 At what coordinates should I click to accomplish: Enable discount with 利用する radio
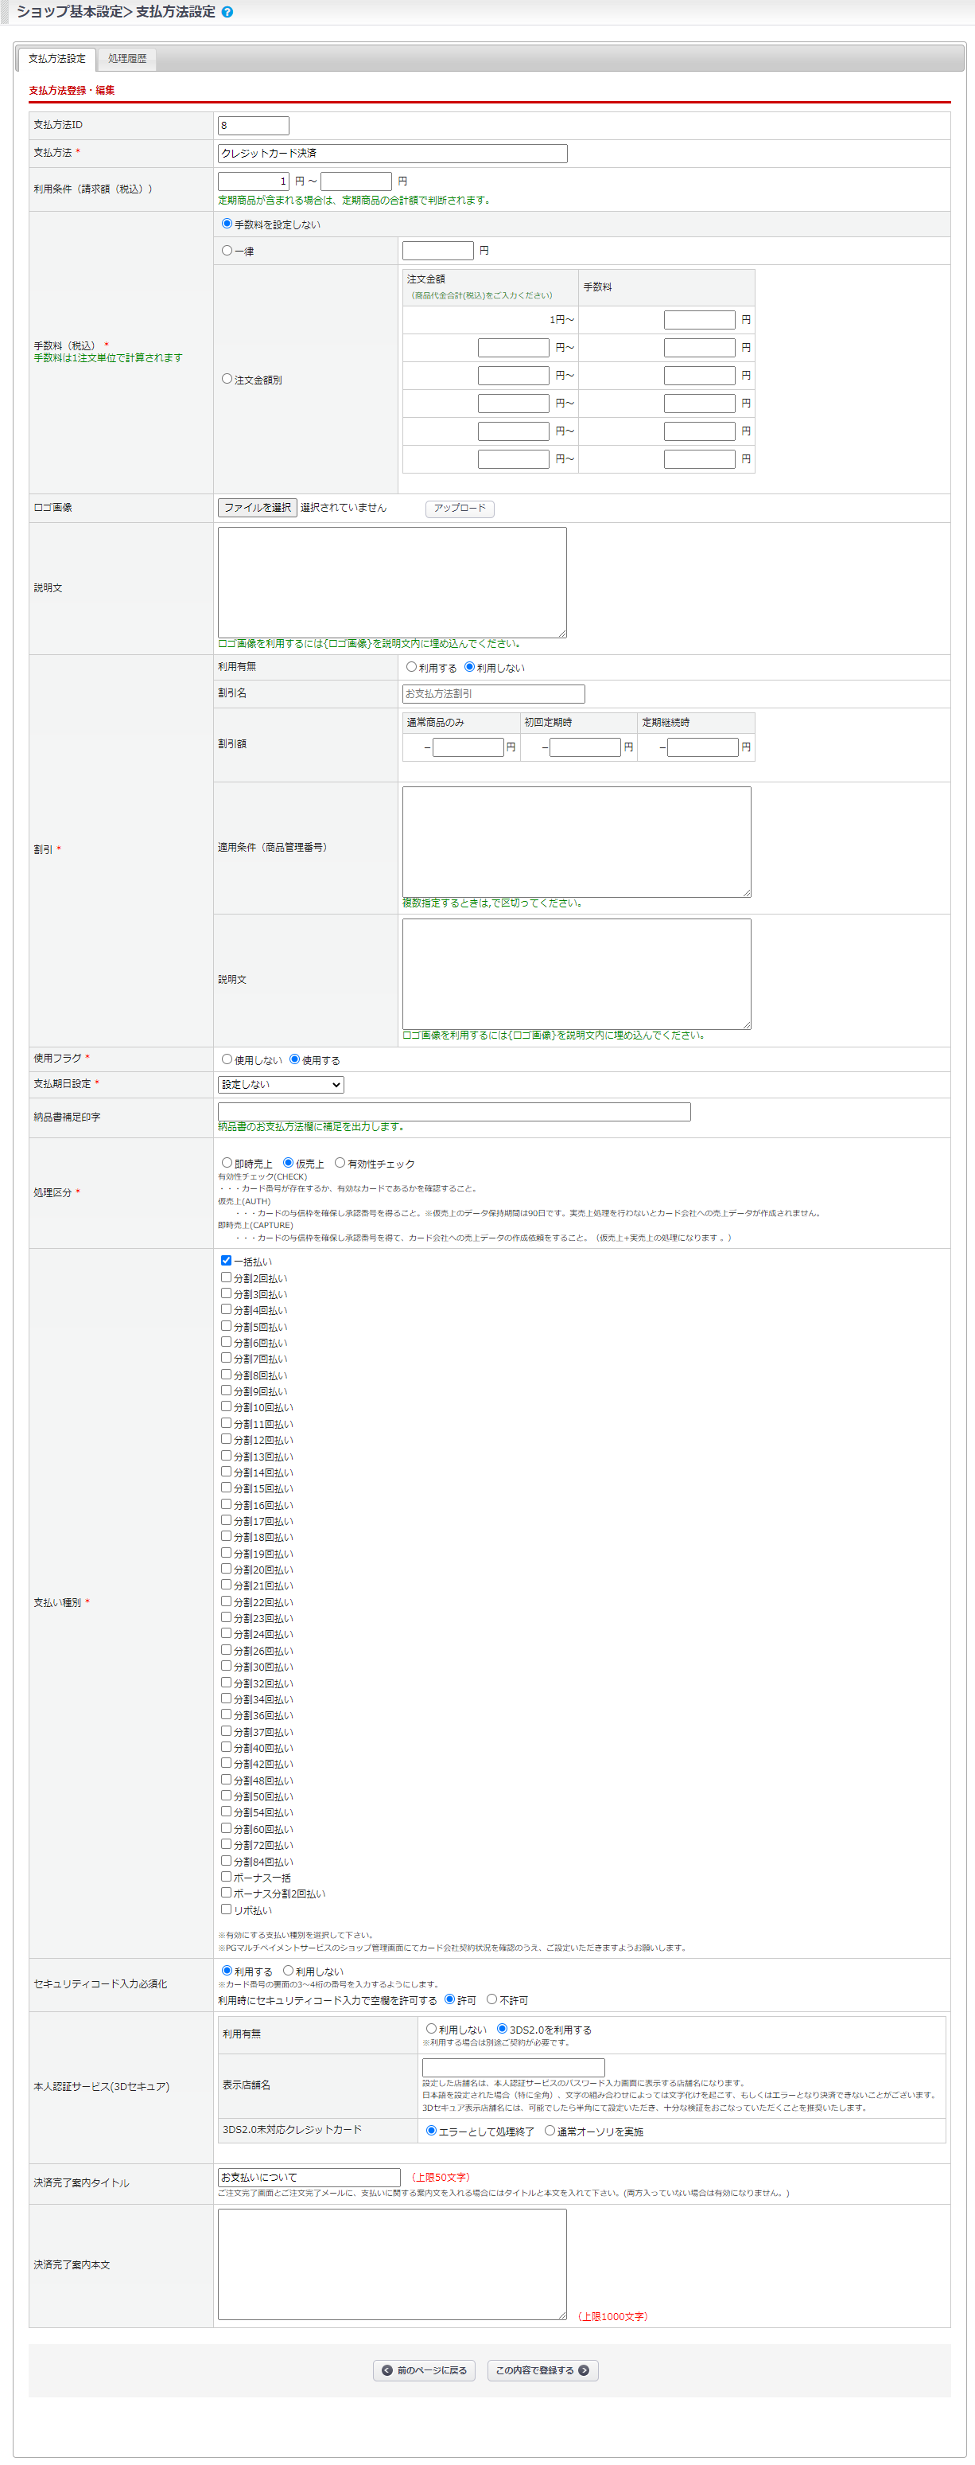(x=411, y=667)
